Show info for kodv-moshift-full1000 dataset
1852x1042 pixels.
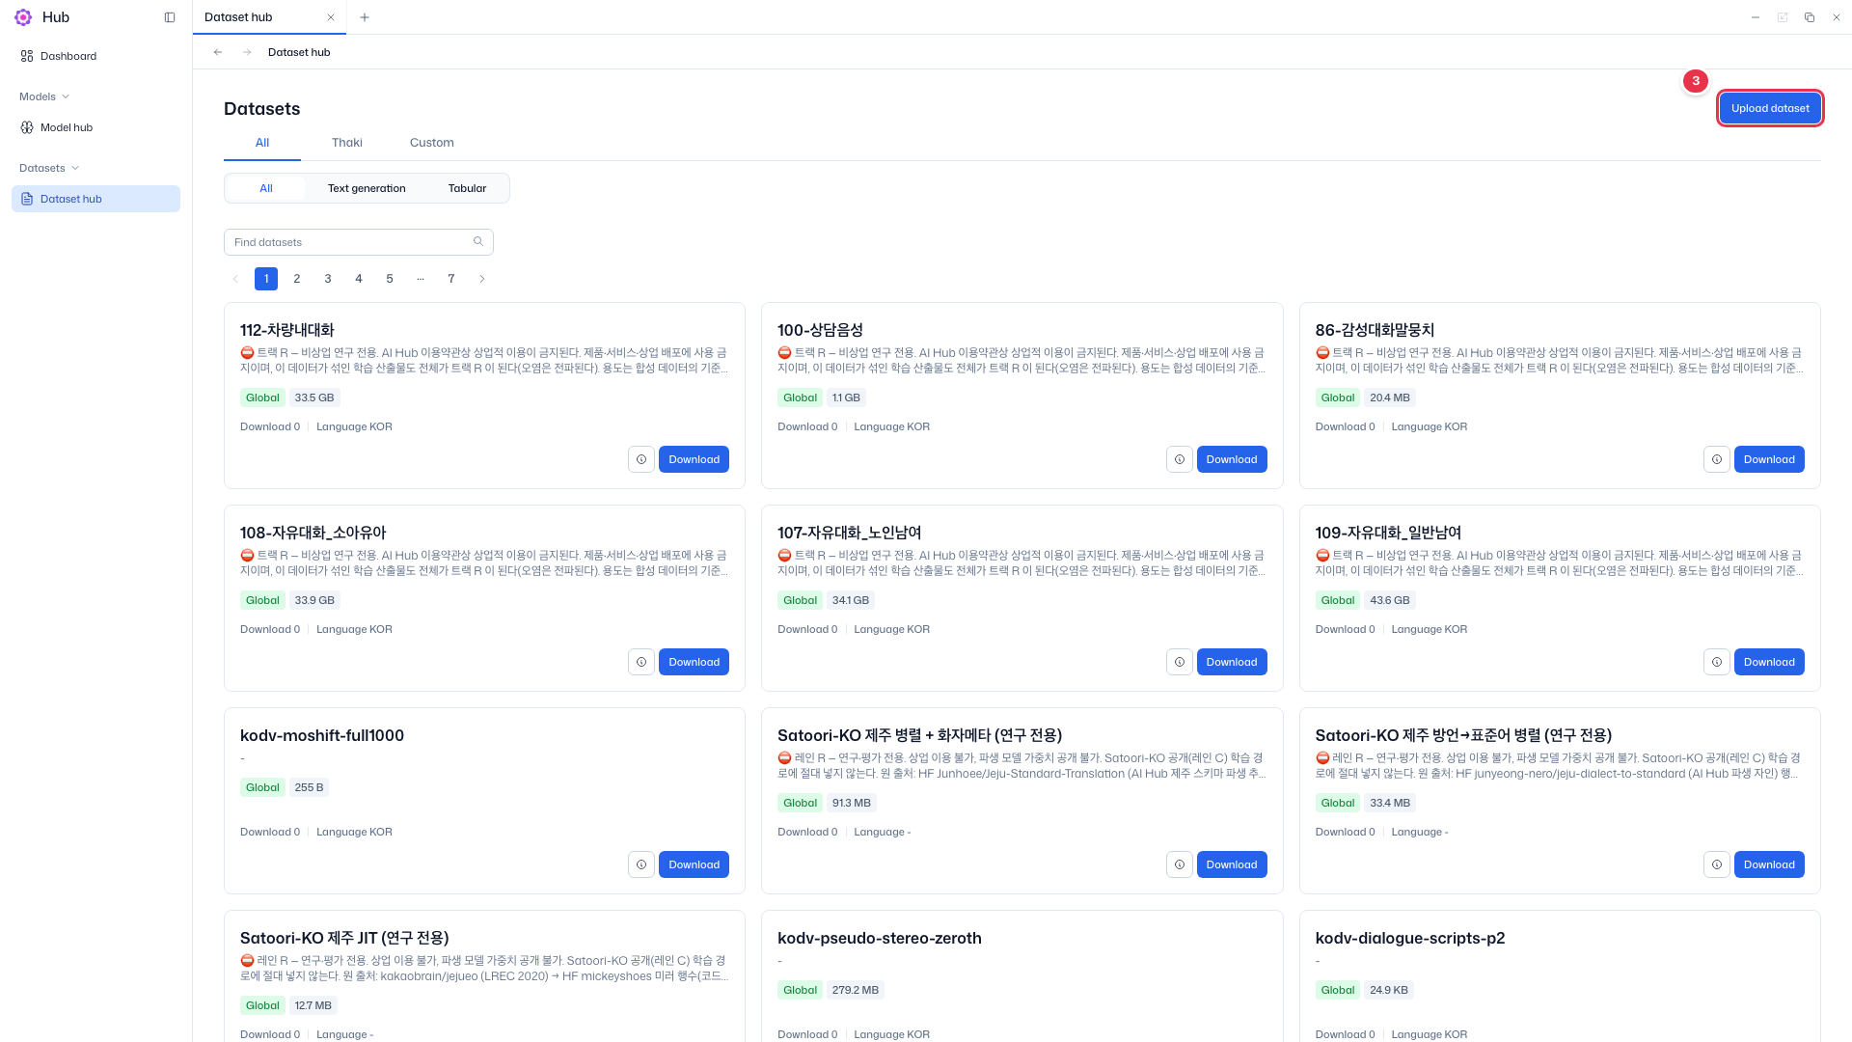641,864
